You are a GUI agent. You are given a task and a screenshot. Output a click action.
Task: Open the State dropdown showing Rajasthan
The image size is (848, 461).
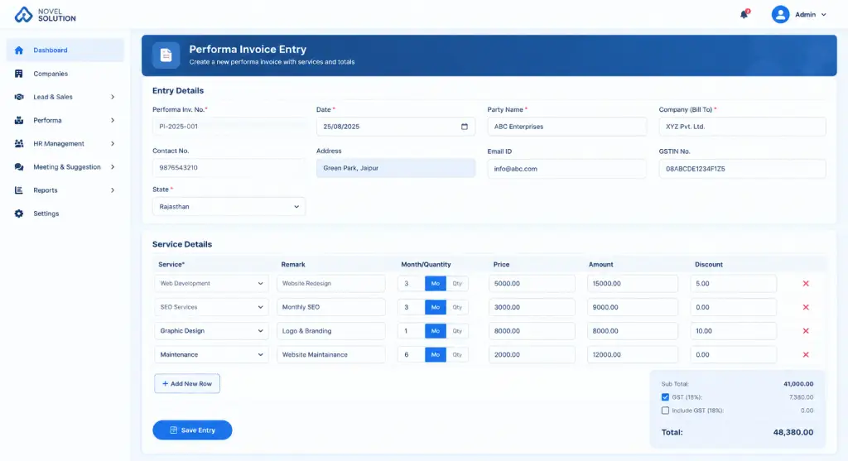coord(229,206)
